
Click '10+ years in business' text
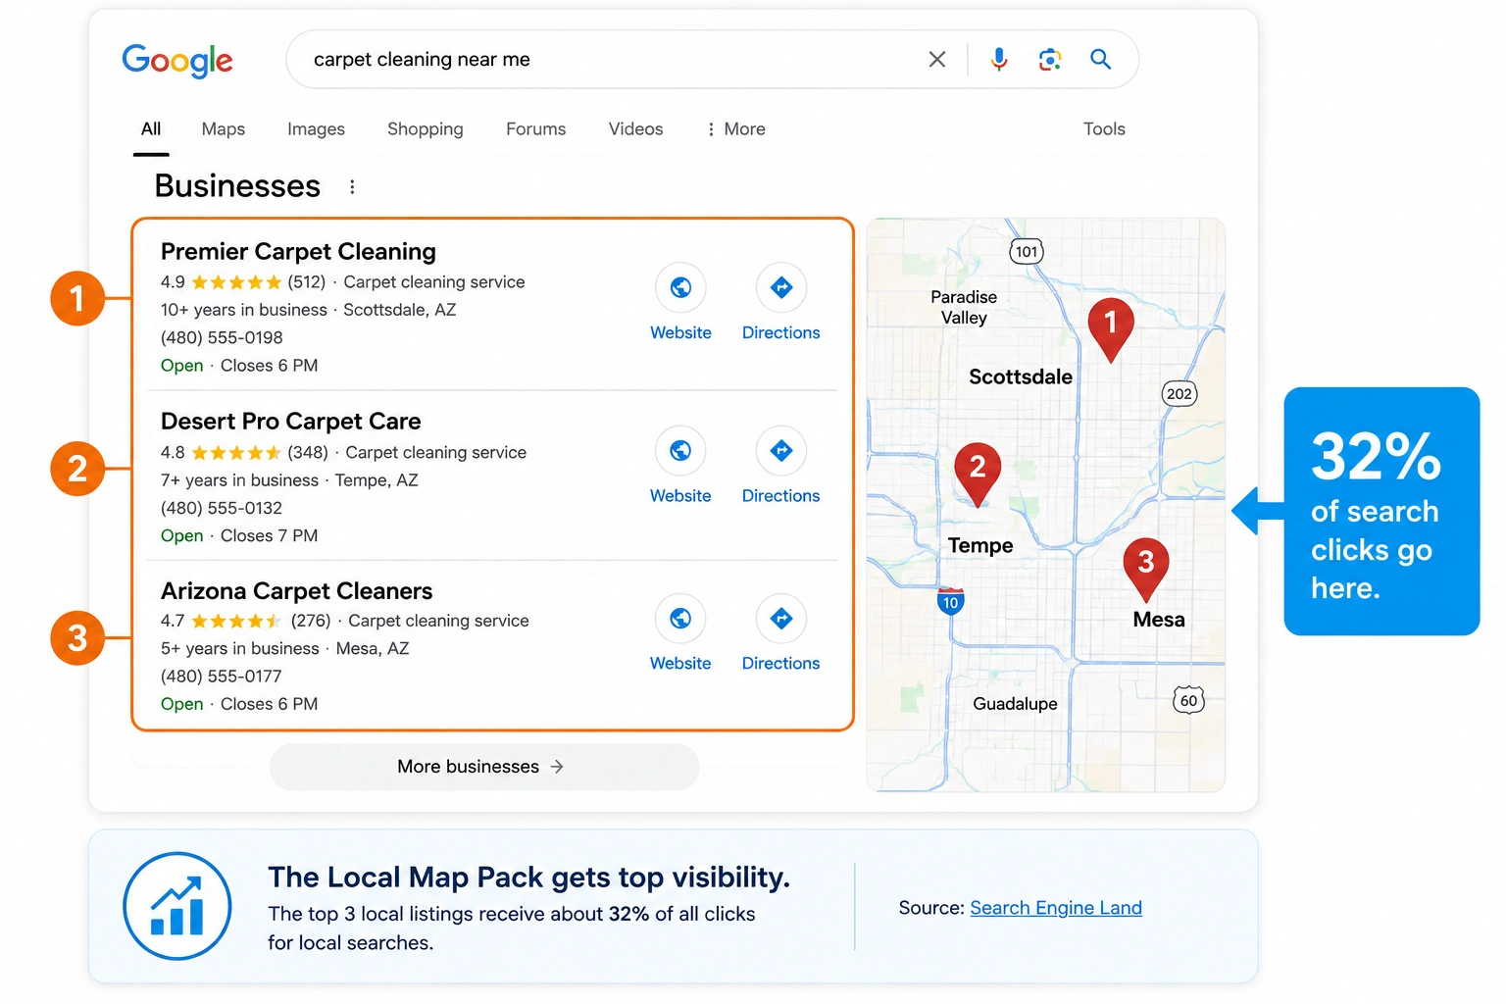(x=244, y=311)
